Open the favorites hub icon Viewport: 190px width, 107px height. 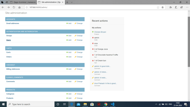(171, 7)
